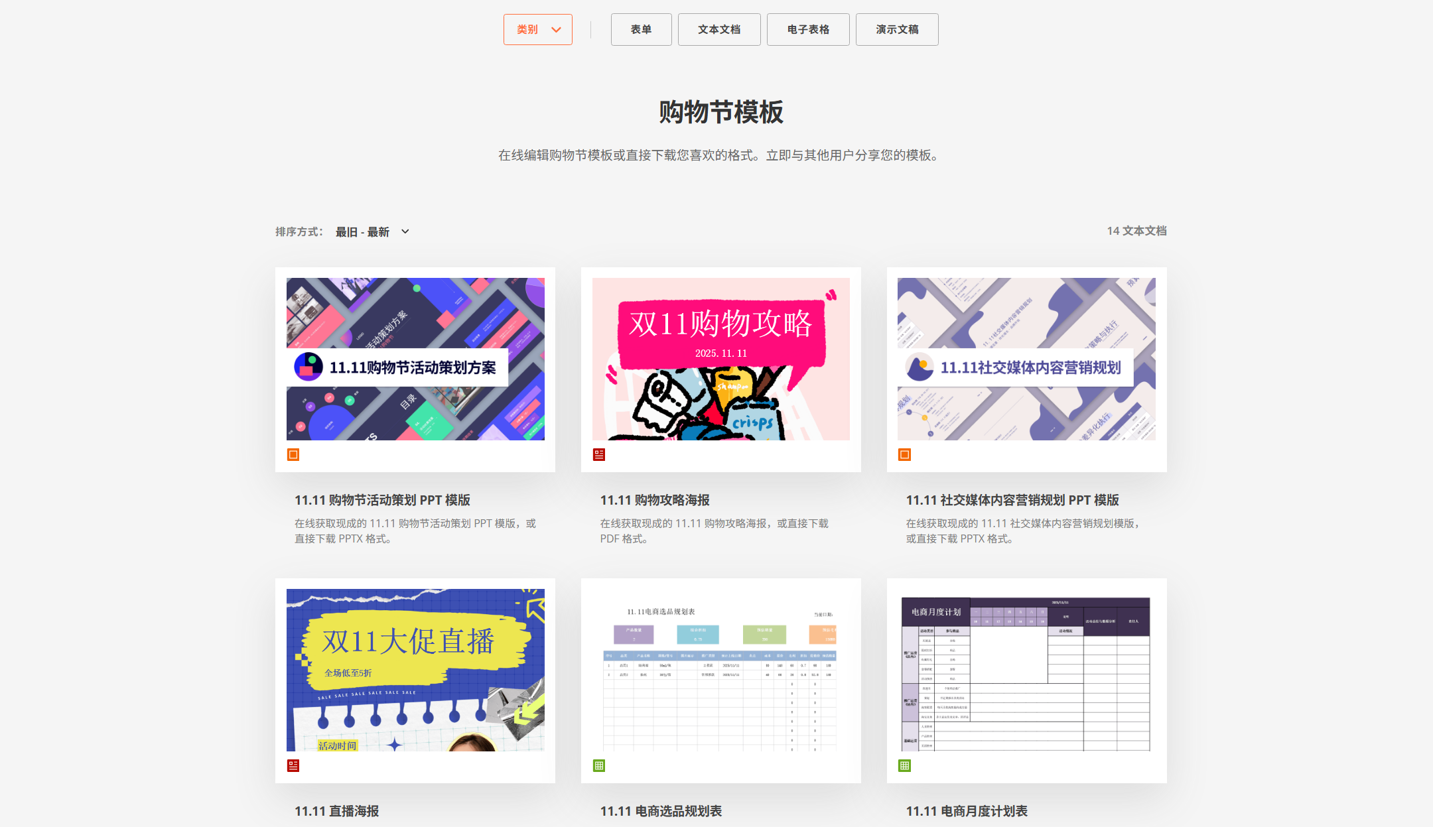
Task: Switch to the 演示文稿 category tab
Action: [x=897, y=29]
